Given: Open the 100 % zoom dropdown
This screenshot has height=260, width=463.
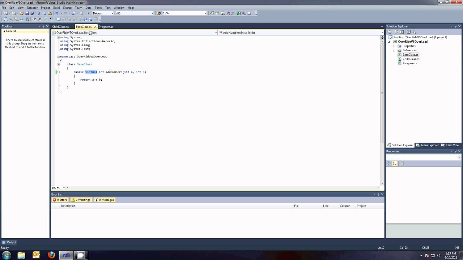Looking at the screenshot, I should [64, 188].
